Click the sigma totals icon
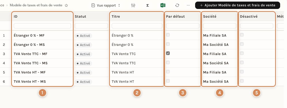The image size is (287, 108). click(x=148, y=6)
